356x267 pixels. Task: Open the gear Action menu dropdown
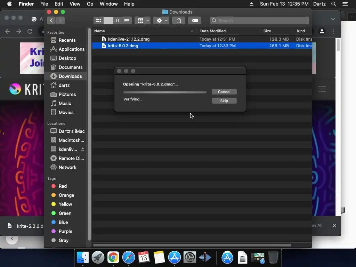(x=161, y=21)
